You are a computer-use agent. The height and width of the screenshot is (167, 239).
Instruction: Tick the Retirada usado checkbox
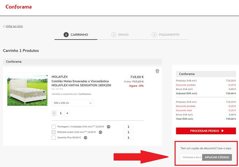pyautogui.click(x=54, y=132)
